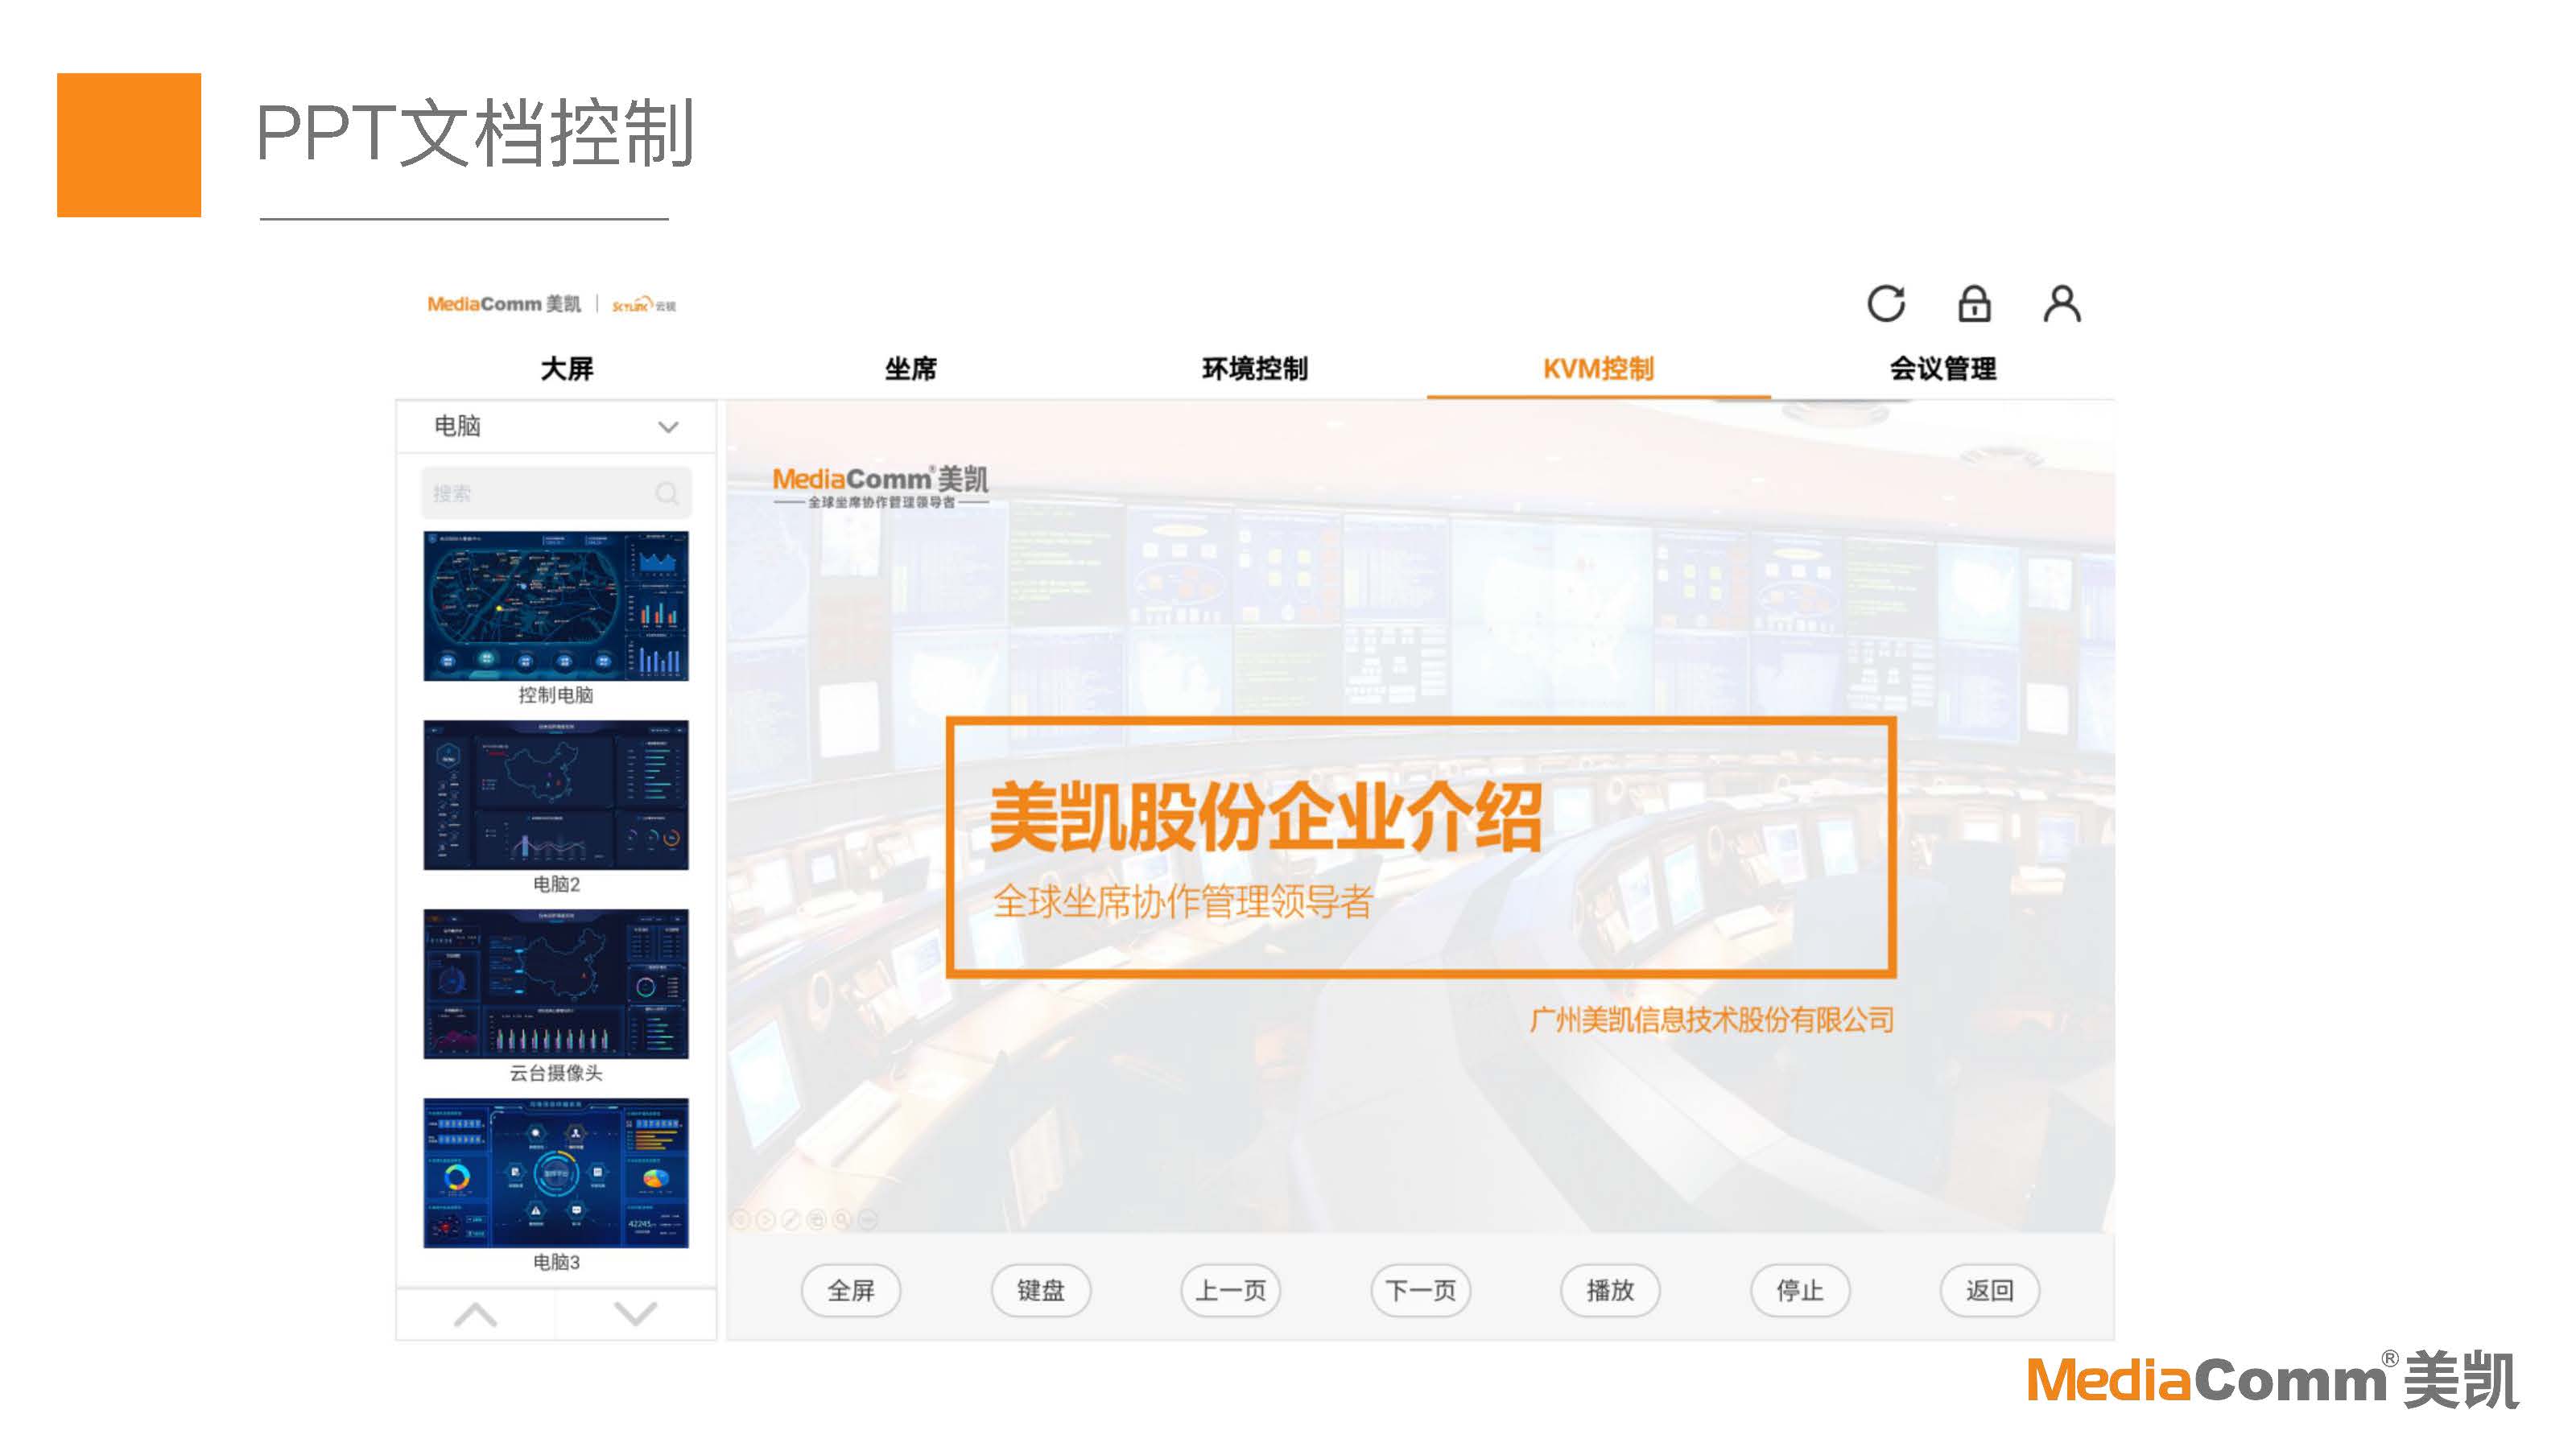Start the slideshow with 播放
The width and height of the screenshot is (2576, 1455).
pyautogui.click(x=1610, y=1290)
